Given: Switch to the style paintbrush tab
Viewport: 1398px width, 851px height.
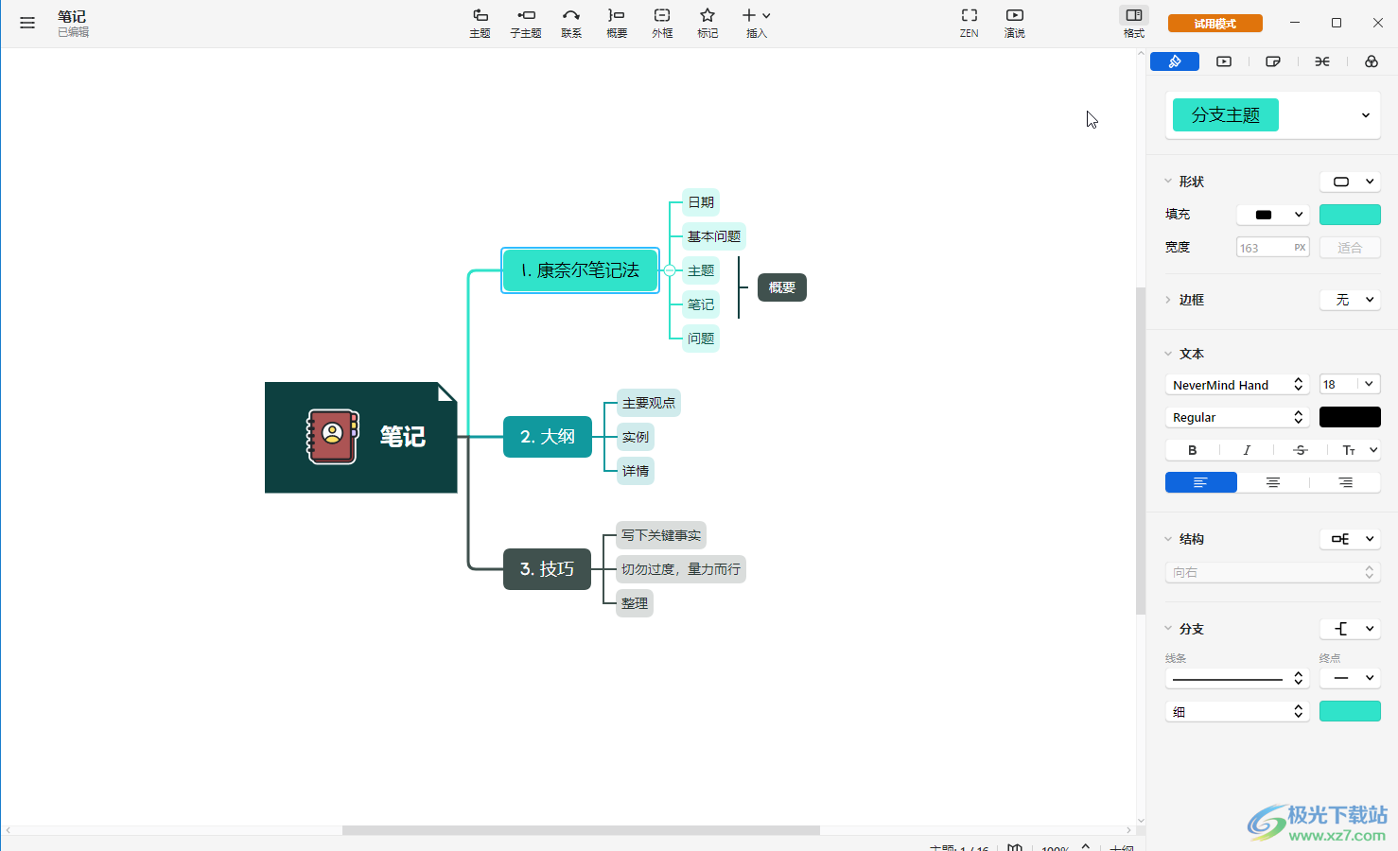Looking at the screenshot, I should [x=1175, y=61].
